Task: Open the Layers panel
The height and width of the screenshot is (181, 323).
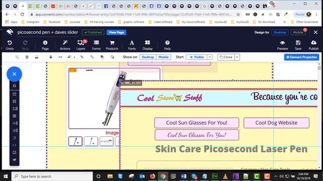Action: 80,43
